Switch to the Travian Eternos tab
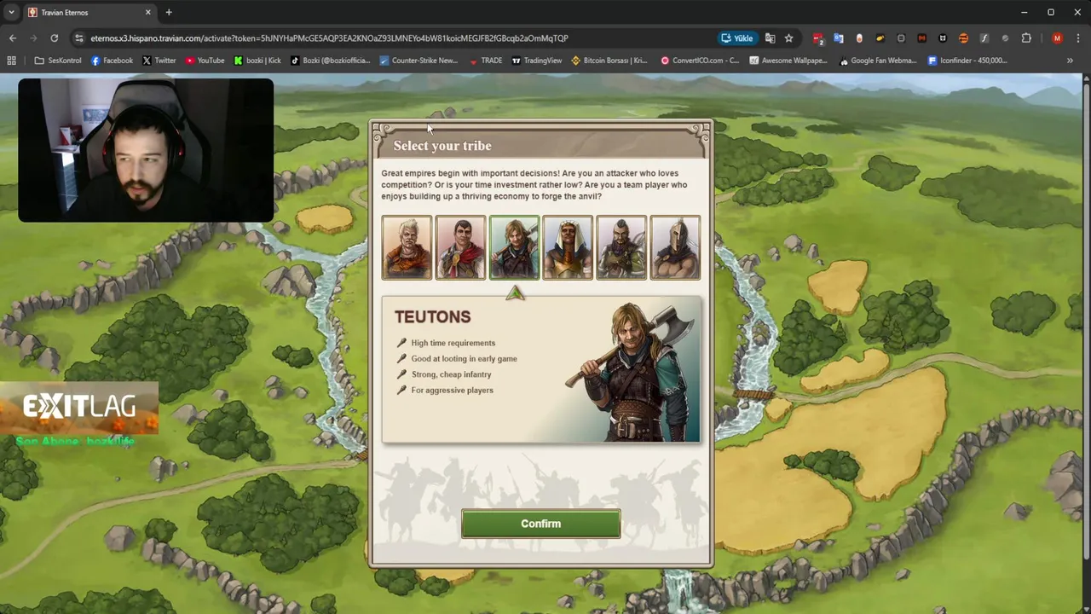Image resolution: width=1091 pixels, height=614 pixels. point(89,12)
